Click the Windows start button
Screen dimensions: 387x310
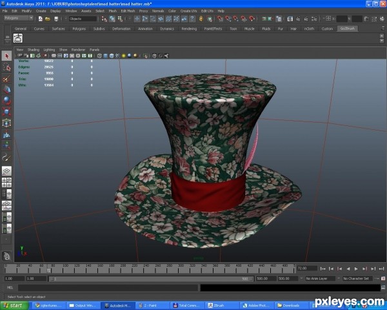(x=14, y=305)
